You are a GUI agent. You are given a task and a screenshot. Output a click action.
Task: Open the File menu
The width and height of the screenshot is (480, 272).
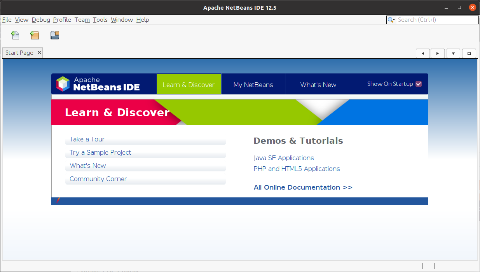point(7,20)
